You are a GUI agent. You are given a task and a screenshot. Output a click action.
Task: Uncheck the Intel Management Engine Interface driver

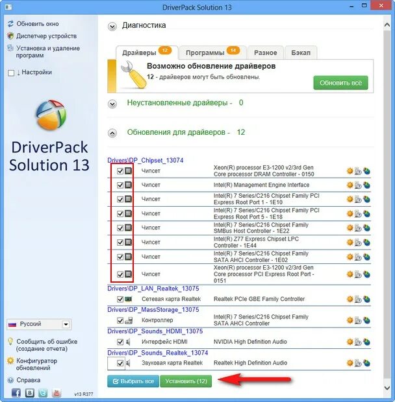(x=120, y=185)
